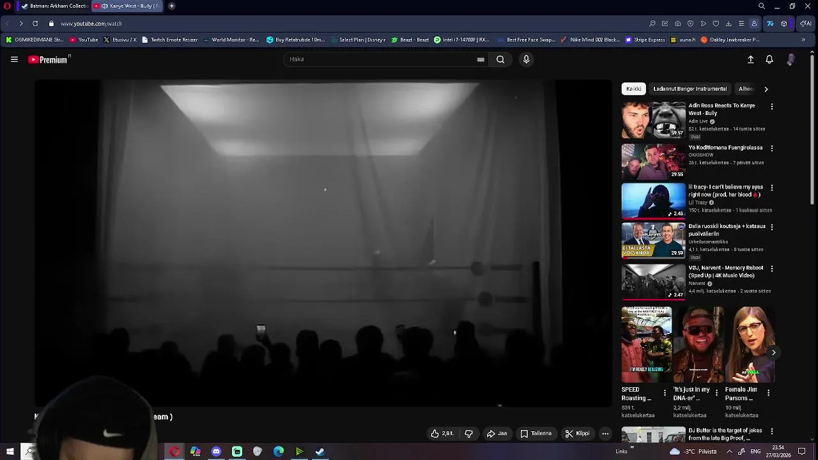
Task: Open options for SPEED Roasting short
Action: (665, 393)
